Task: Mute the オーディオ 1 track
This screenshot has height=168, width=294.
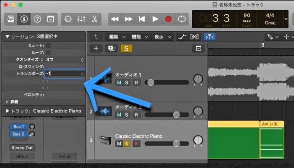Action: pyautogui.click(x=119, y=83)
